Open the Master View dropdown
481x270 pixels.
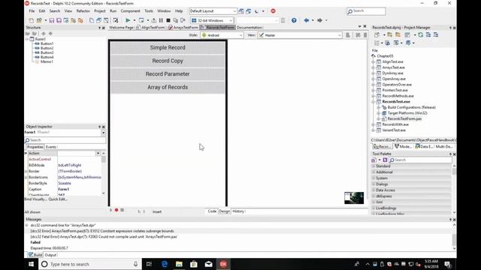[339, 35]
